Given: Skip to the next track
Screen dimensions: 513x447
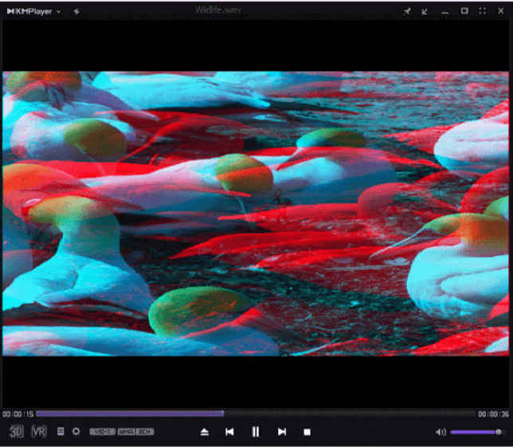Looking at the screenshot, I should pos(281,432).
